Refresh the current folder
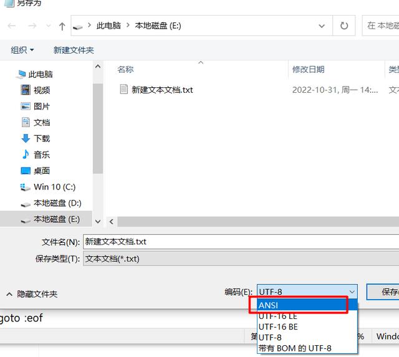 pyautogui.click(x=344, y=26)
